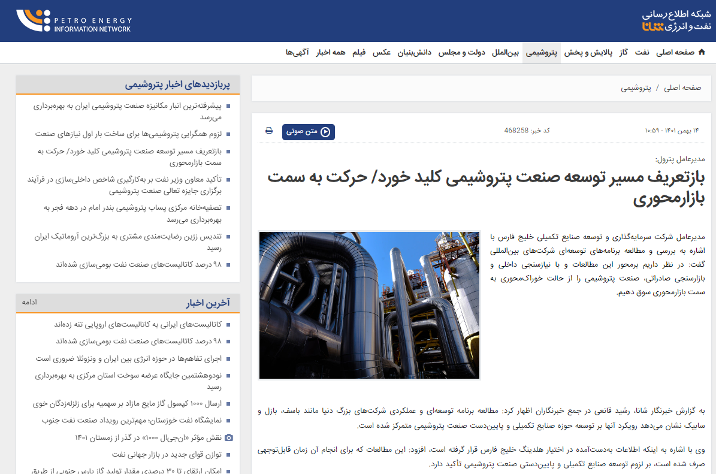Open the پتروشیمی menu tab
The height and width of the screenshot is (474, 716).
click(x=542, y=53)
